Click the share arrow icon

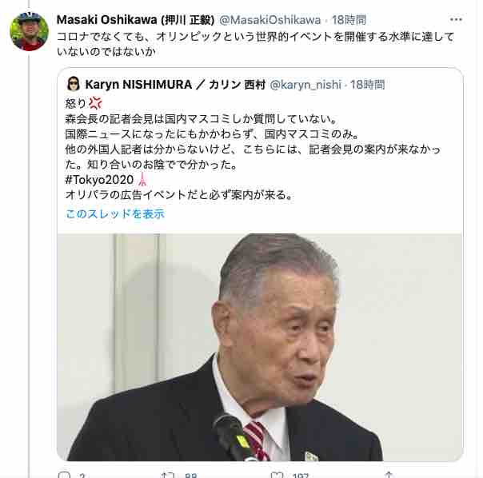[389, 475]
